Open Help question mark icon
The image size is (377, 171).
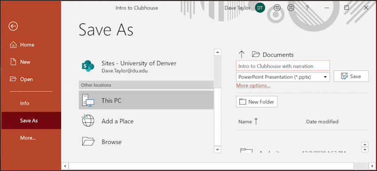[x=307, y=8]
